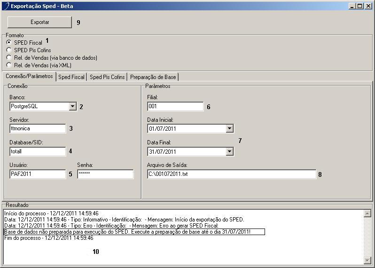This screenshot has width=375, height=268.
Task: Click the Resultado scrollbar down arrow
Action: click(367, 260)
